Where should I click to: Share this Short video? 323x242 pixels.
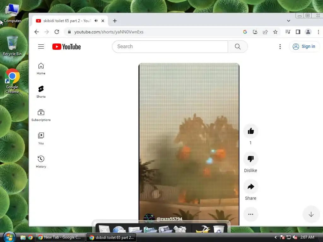point(251,187)
